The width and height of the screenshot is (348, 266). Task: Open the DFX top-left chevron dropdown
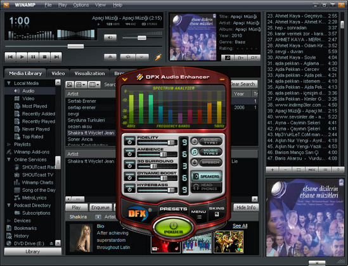(x=125, y=79)
